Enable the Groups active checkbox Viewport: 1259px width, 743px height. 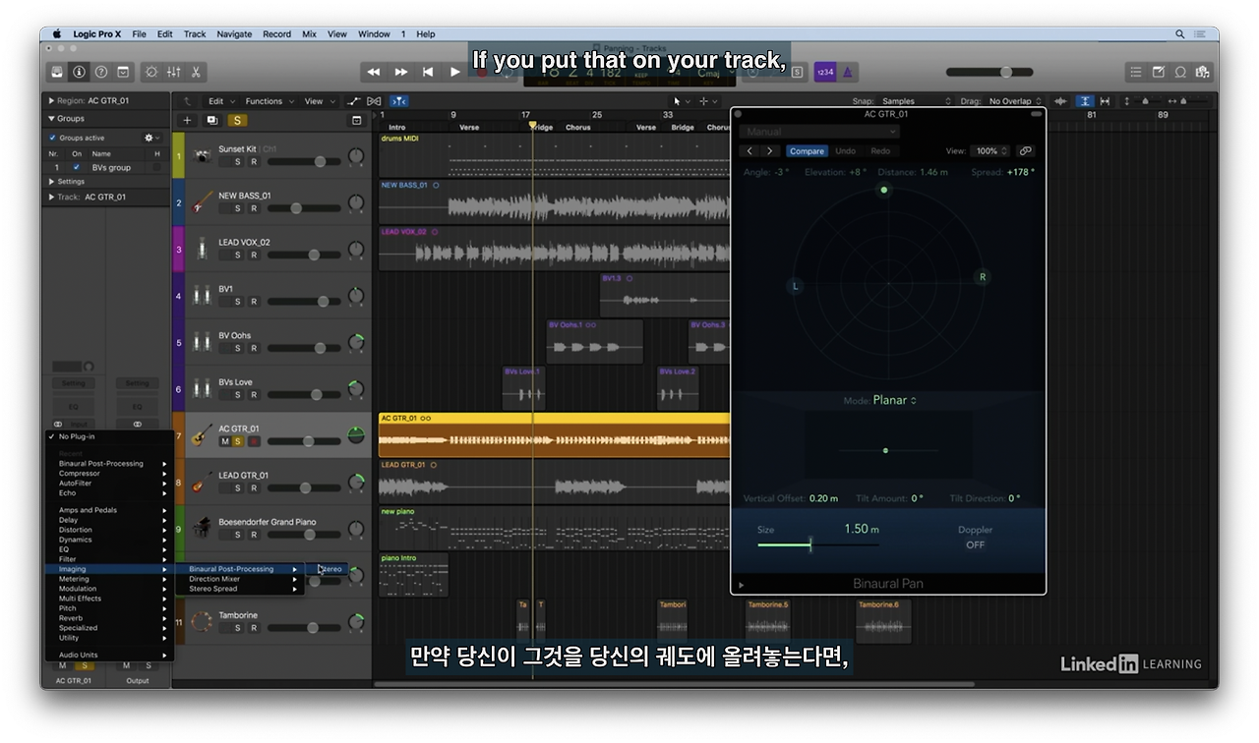52,138
